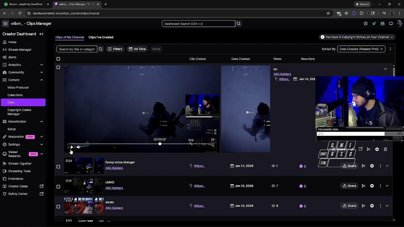This screenshot has width=404, height=227.
Task: Open three-dot menu for LMAO clip
Action: (380, 186)
